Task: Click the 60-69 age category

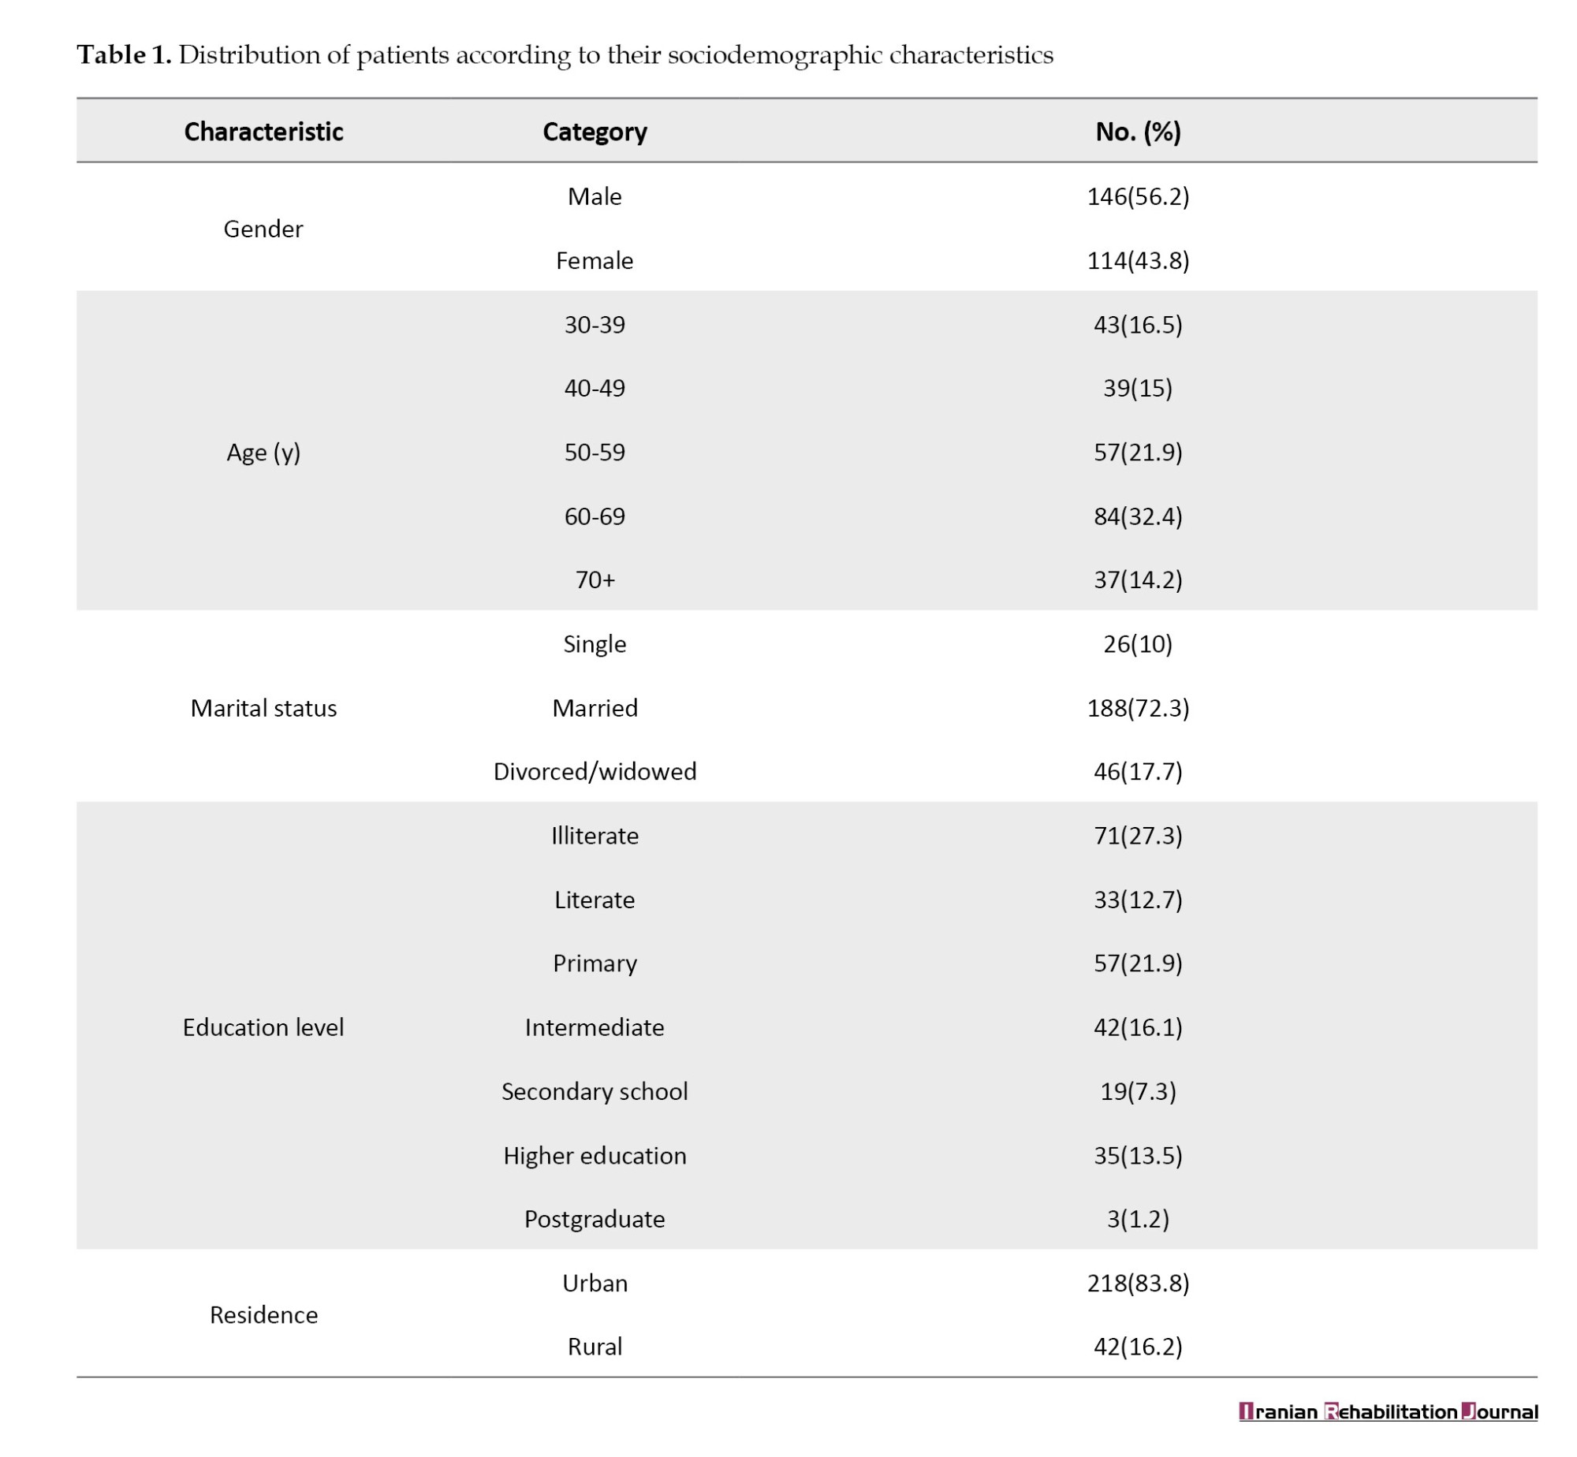Action: pos(595,516)
